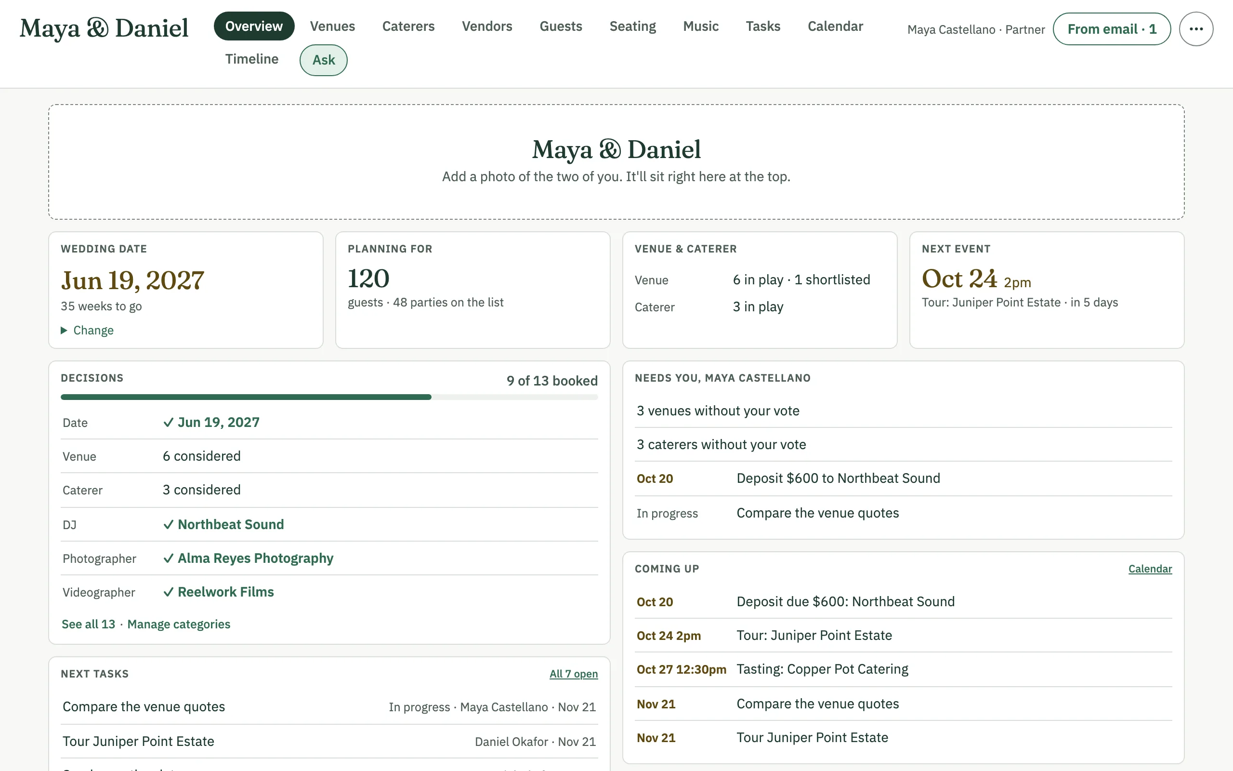Open the Seating tab
Viewport: 1233px width, 771px height.
[x=632, y=26]
